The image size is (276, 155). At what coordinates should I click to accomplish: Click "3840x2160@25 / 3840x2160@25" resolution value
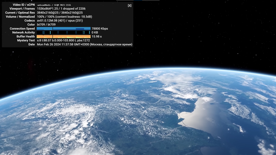pyautogui.click(x=60, y=13)
